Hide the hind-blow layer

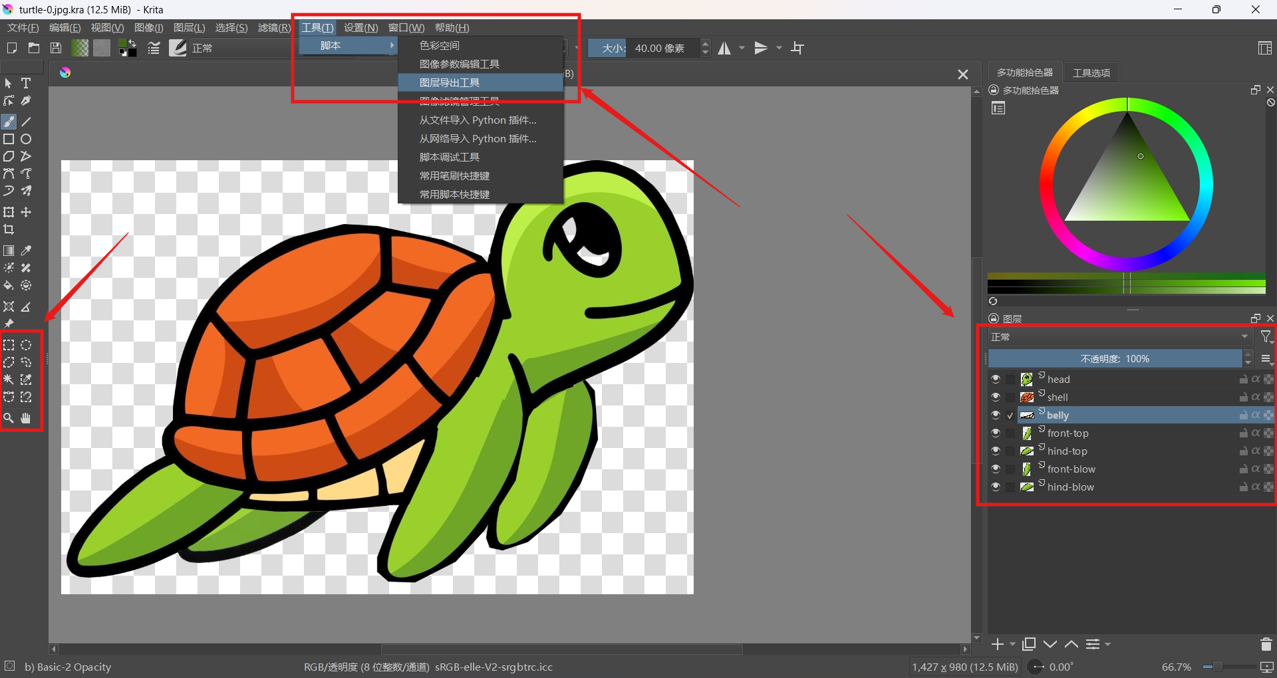(996, 487)
